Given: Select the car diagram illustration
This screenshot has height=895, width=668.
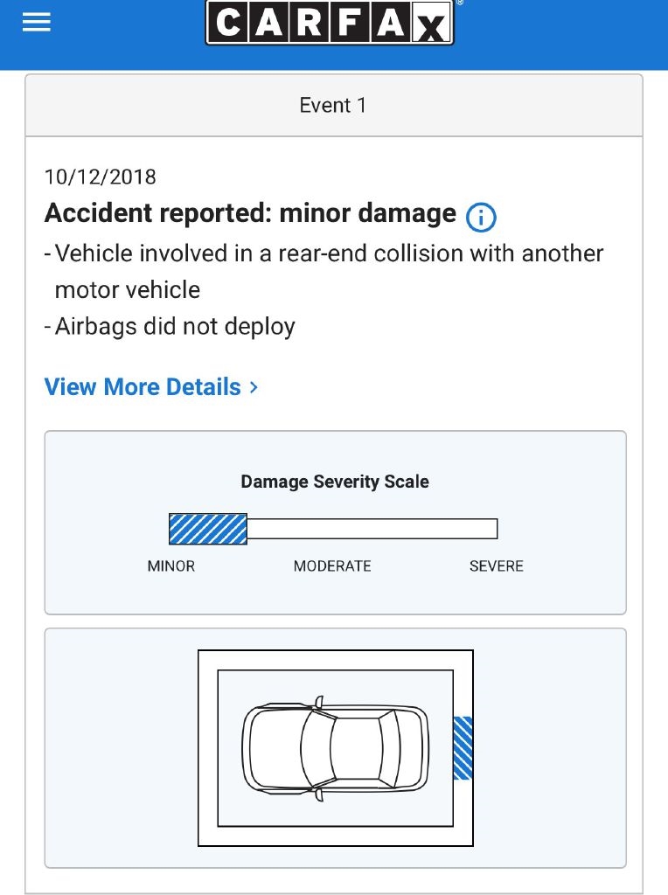Looking at the screenshot, I should tap(335, 748).
